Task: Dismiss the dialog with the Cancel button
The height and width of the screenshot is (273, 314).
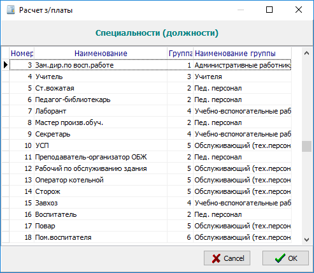Action: point(227,258)
